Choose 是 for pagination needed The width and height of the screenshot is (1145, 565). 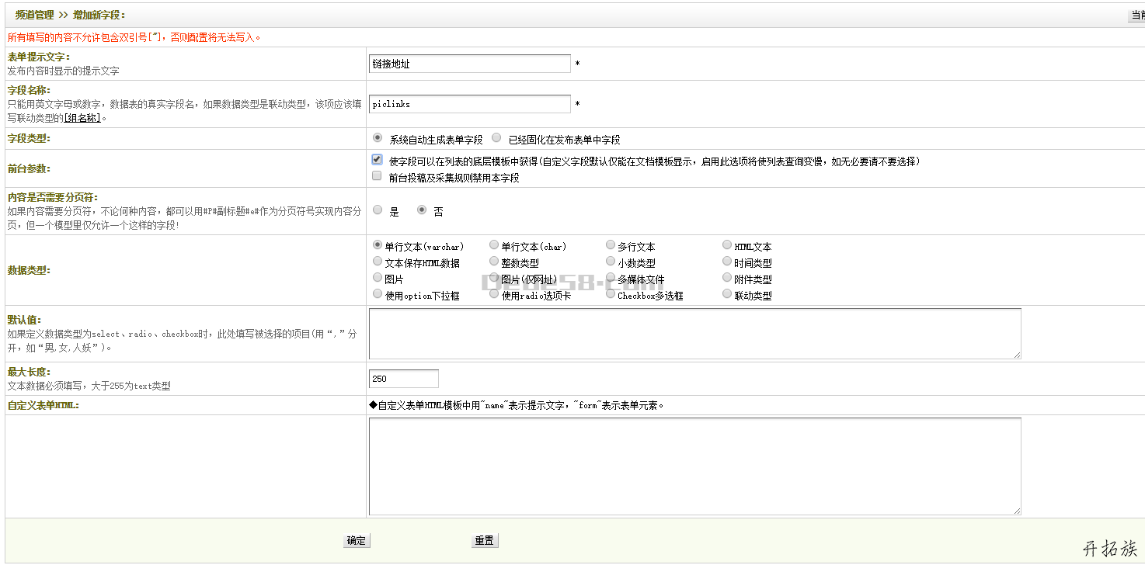click(x=378, y=210)
